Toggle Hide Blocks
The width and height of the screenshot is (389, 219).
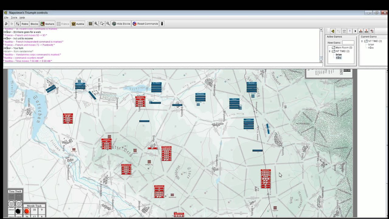121,24
